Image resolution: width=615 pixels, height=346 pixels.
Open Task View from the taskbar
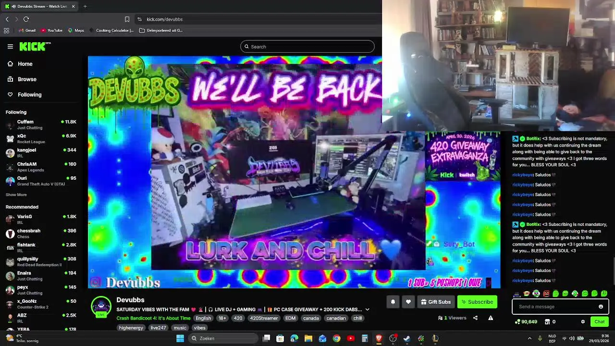click(x=267, y=338)
